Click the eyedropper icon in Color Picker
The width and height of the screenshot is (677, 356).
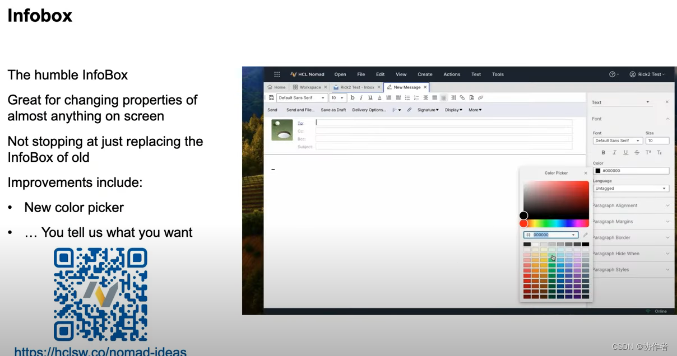click(585, 235)
